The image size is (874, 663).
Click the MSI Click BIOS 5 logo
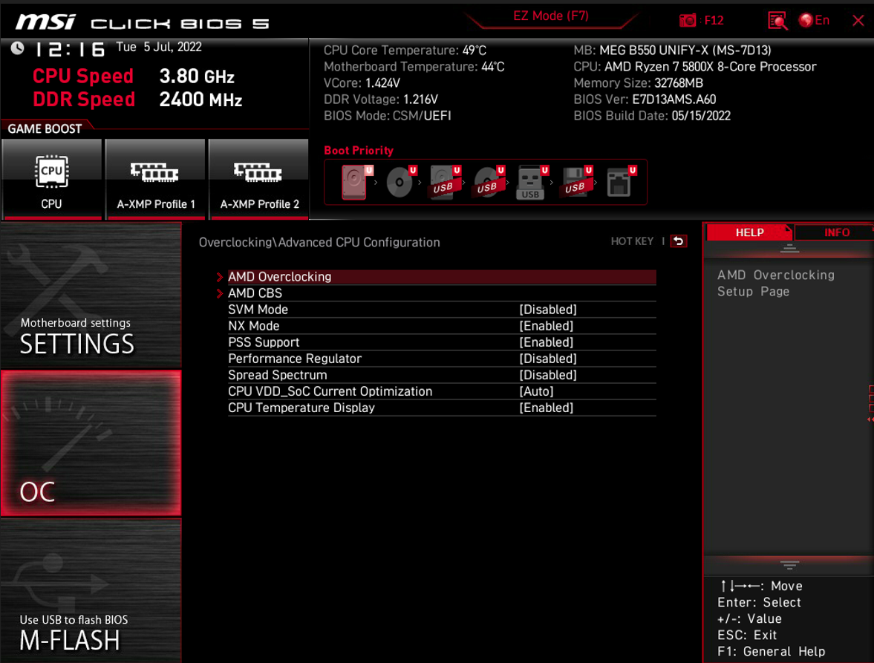tap(143, 23)
